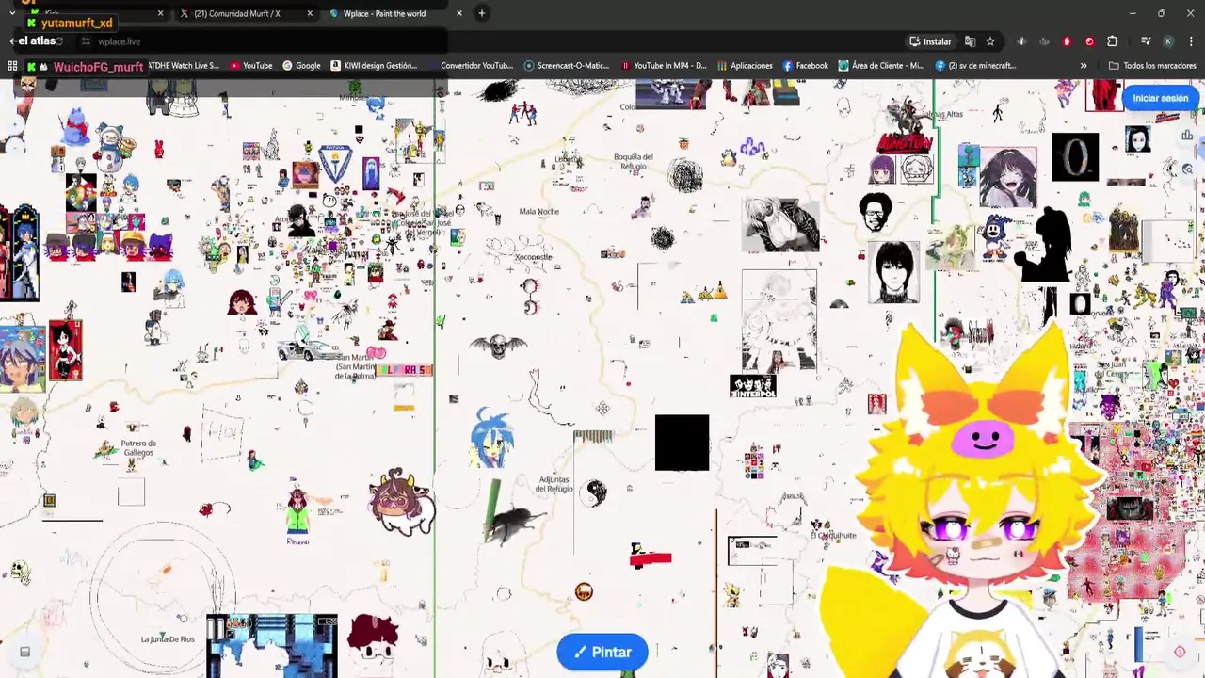Click the solid black square pixel art

[x=682, y=443]
